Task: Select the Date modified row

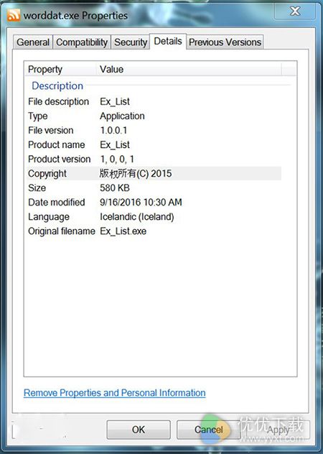Action: (154, 202)
